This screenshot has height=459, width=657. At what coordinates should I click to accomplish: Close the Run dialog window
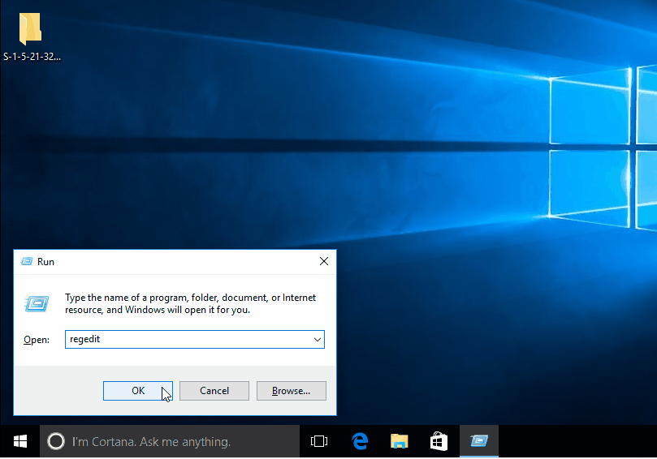pos(323,262)
